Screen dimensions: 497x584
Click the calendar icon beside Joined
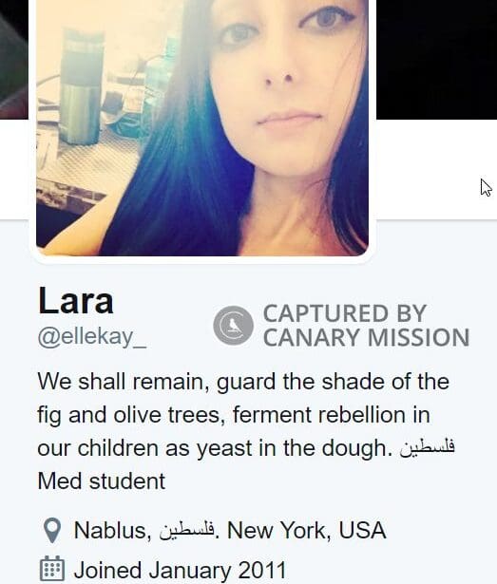(x=52, y=569)
